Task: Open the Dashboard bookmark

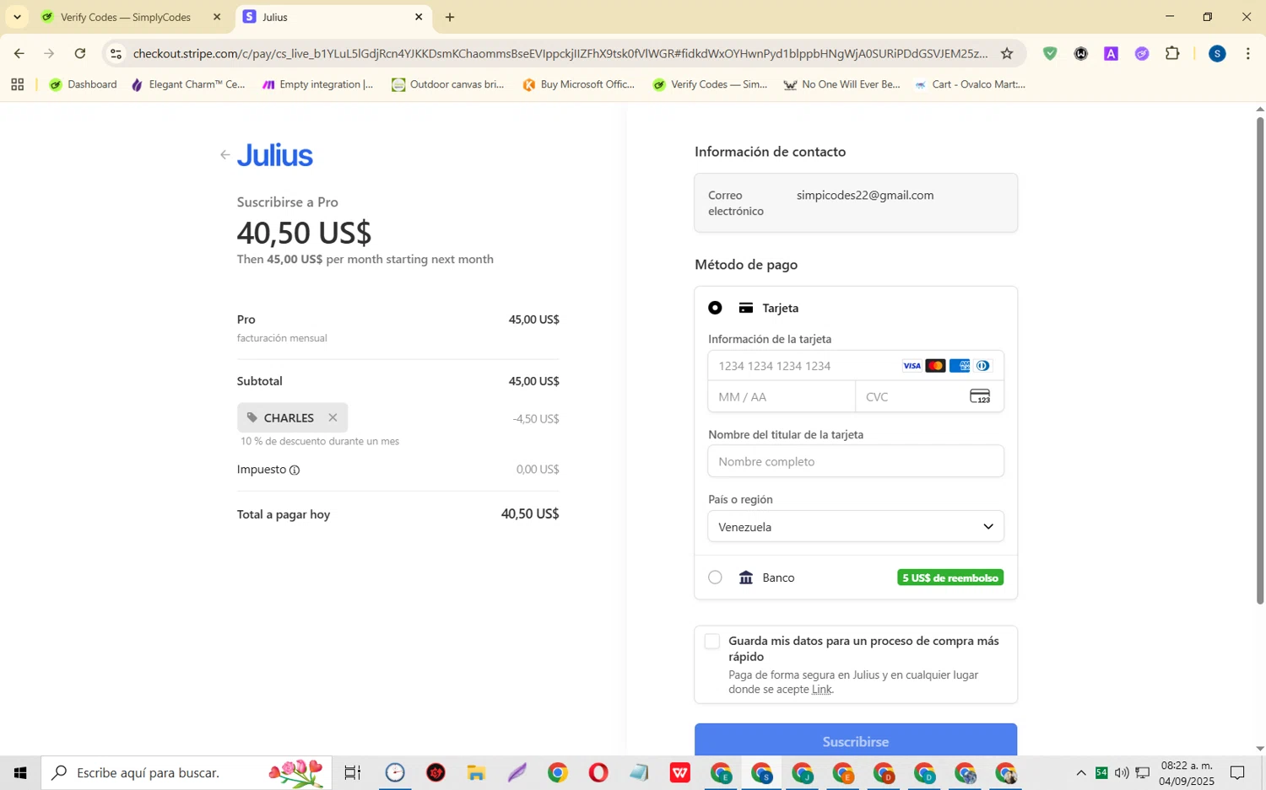Action: (84, 84)
